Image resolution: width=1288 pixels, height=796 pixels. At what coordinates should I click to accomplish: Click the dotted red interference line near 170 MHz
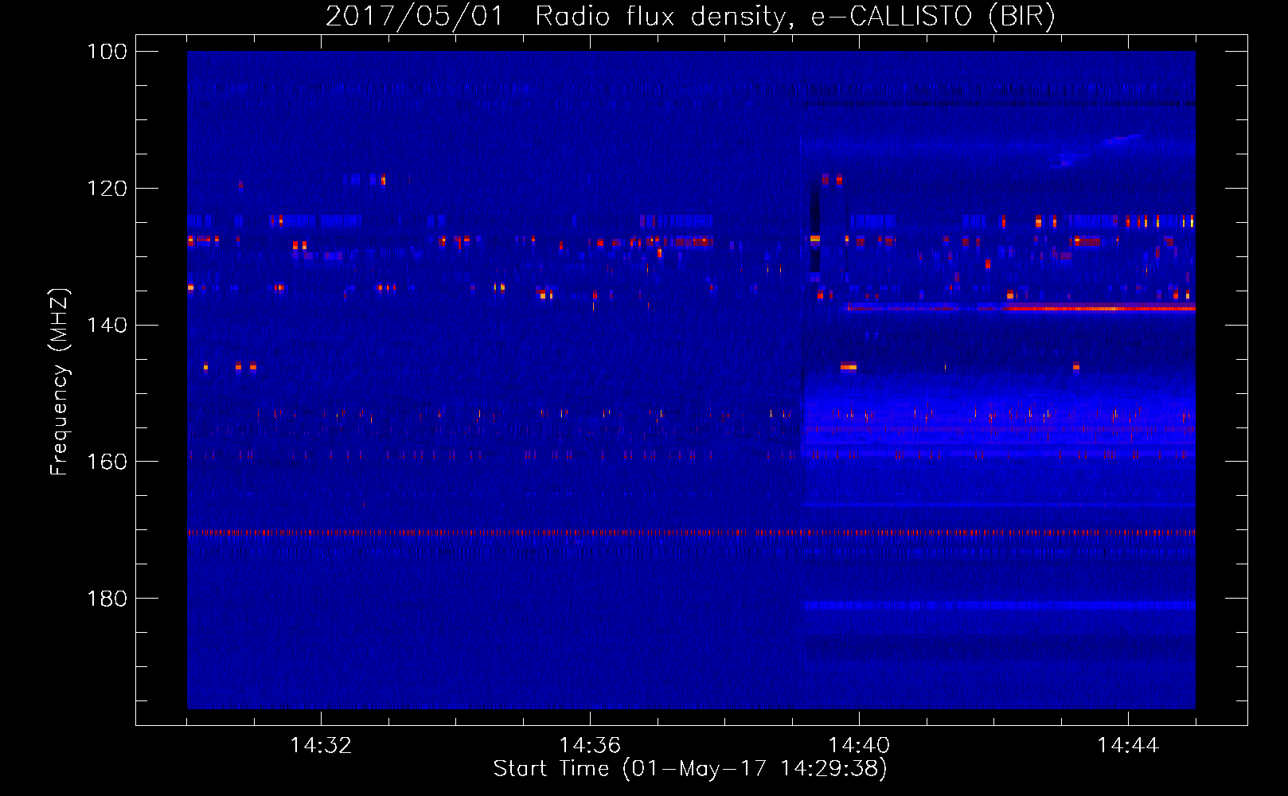691,533
